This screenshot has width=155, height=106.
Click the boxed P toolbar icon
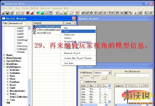point(117,13)
